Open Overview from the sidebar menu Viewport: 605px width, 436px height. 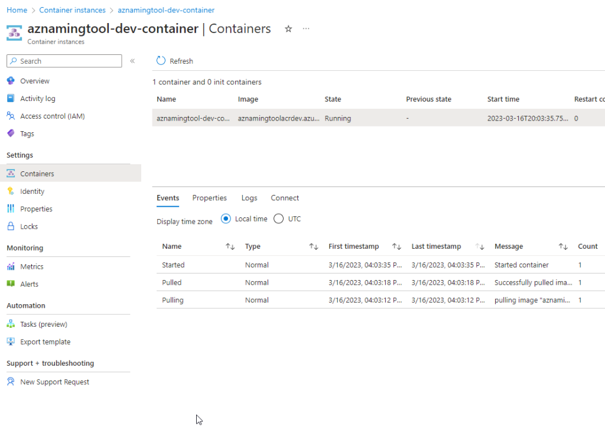coord(35,81)
